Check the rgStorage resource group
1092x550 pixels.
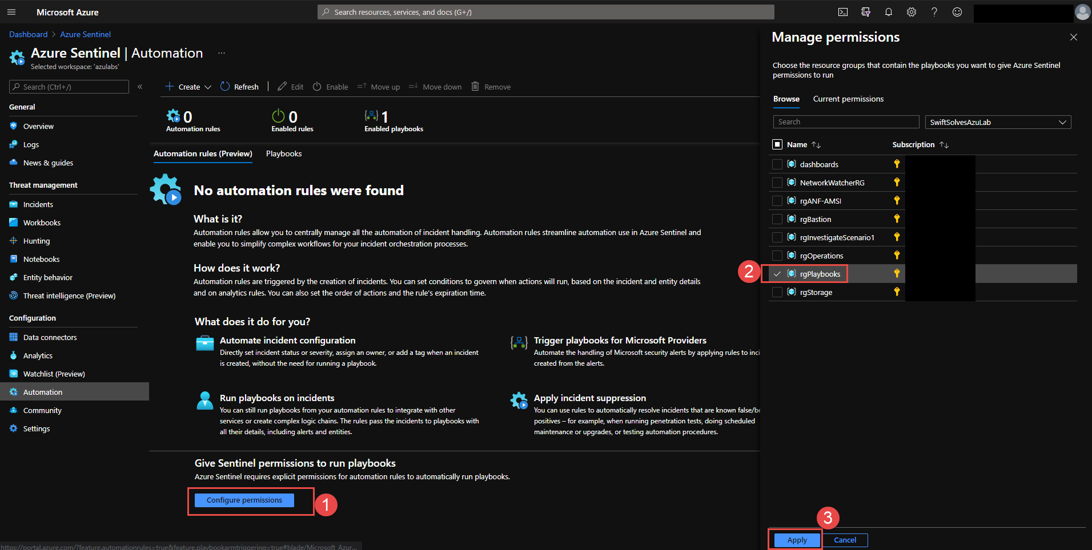(777, 292)
